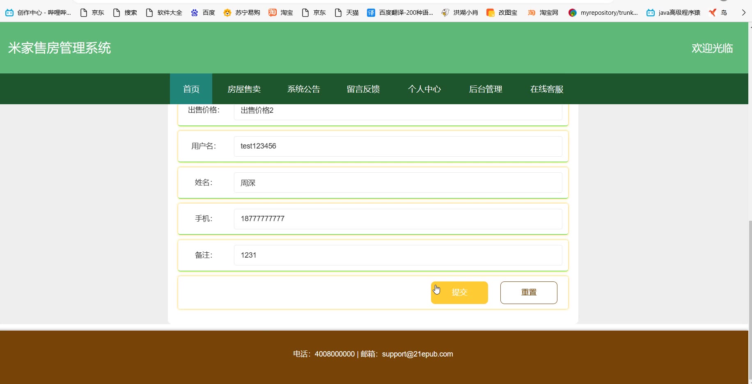This screenshot has height=384, width=752.
Task: Click the 改图宝 bookmark icon
Action: (x=491, y=13)
